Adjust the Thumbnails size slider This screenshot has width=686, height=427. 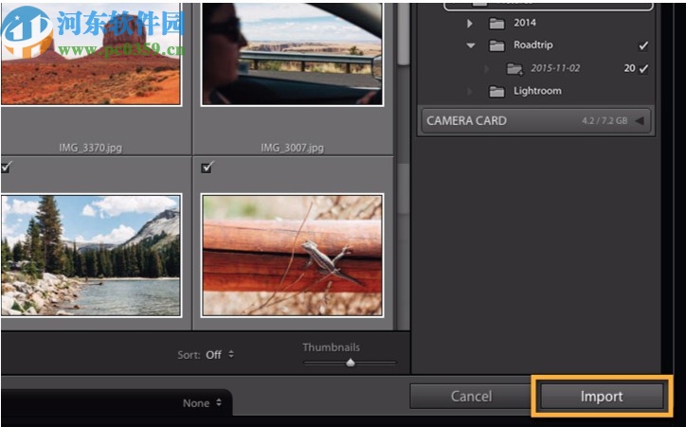tap(350, 363)
